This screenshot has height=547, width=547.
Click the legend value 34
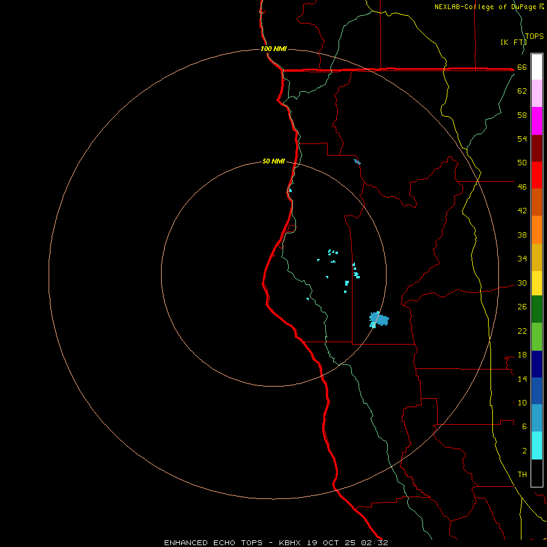coord(522,258)
